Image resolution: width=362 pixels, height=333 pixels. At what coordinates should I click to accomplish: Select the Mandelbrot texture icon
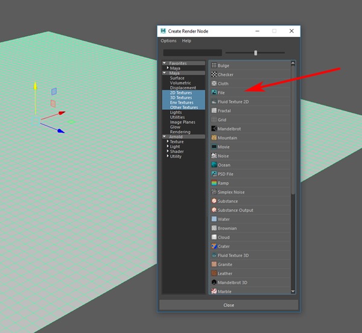coord(214,128)
